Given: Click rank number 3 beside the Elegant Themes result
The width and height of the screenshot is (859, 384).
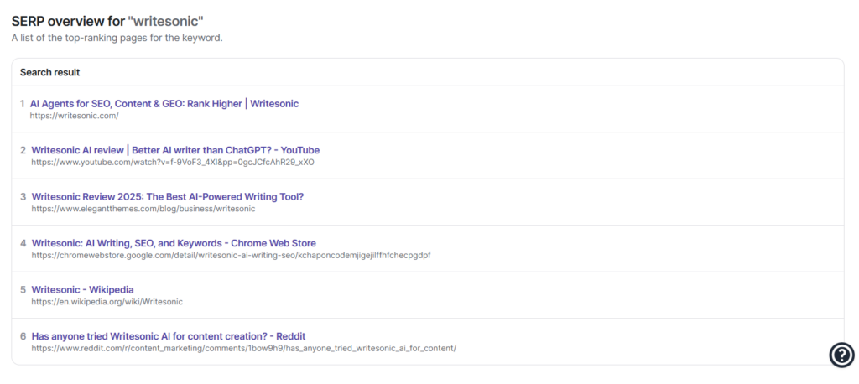Looking at the screenshot, I should click(x=23, y=197).
